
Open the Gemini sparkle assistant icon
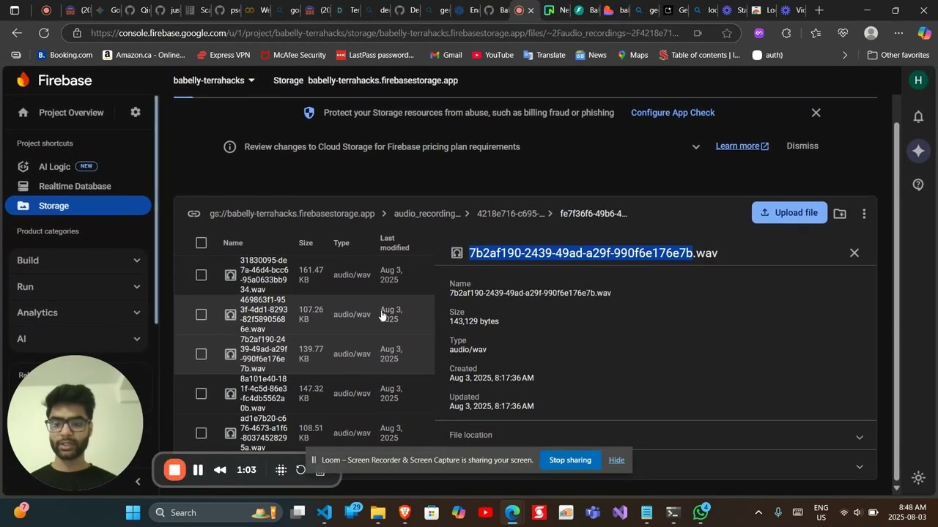[x=918, y=151]
